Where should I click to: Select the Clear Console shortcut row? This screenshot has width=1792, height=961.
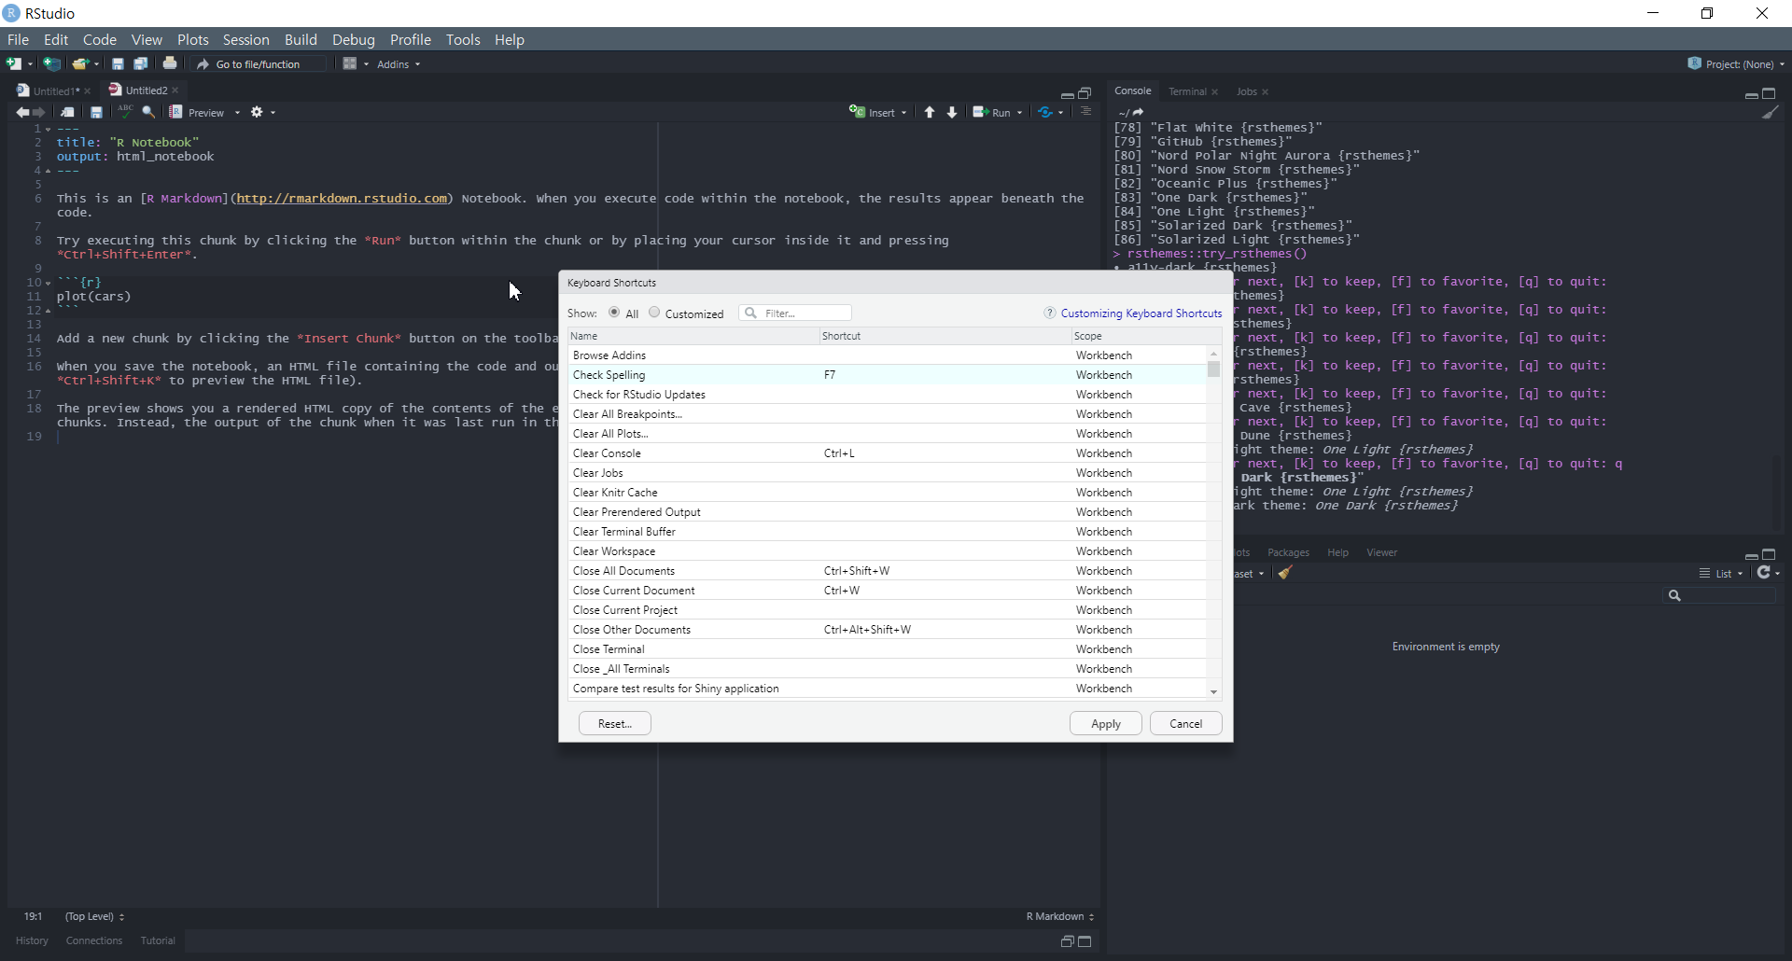[887, 453]
